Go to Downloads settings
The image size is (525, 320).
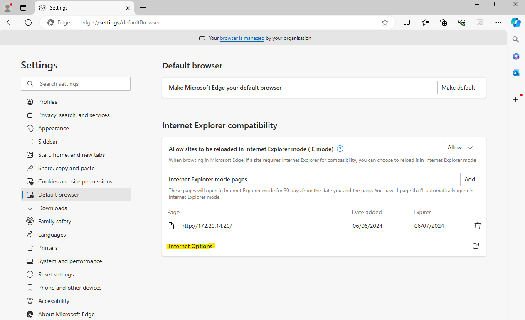tap(76, 208)
